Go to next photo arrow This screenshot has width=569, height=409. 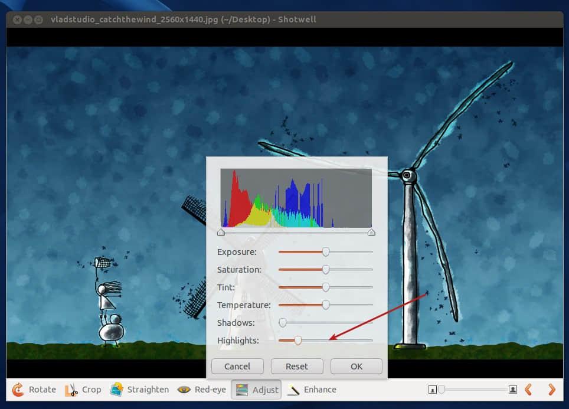tap(552, 390)
